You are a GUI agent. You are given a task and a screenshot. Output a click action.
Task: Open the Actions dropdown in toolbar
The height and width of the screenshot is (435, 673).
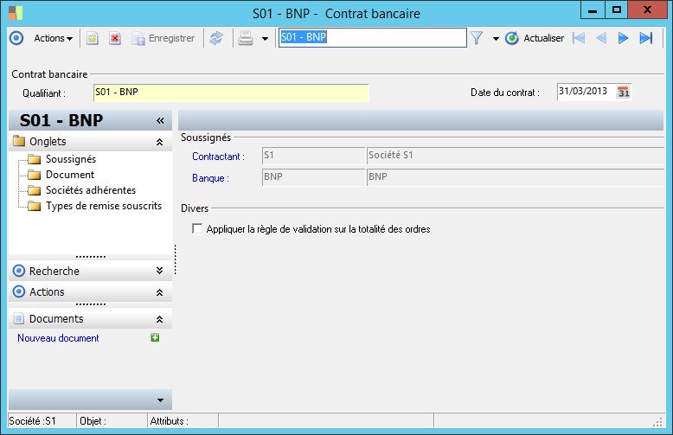click(54, 38)
